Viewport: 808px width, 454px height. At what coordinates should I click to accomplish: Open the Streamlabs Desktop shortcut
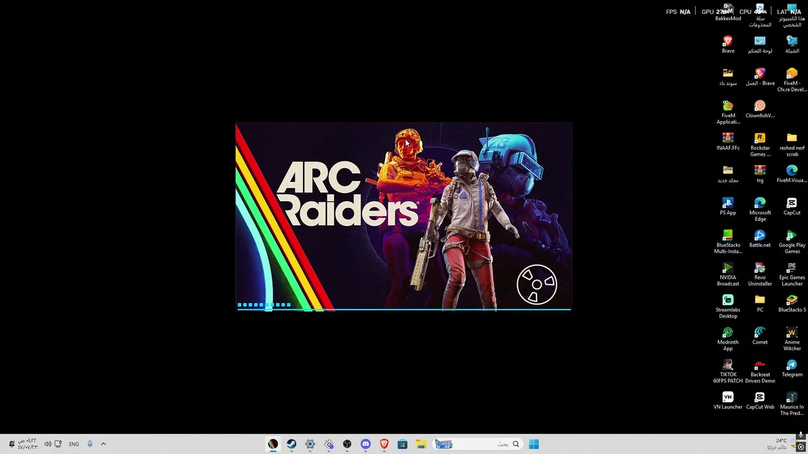point(728,306)
